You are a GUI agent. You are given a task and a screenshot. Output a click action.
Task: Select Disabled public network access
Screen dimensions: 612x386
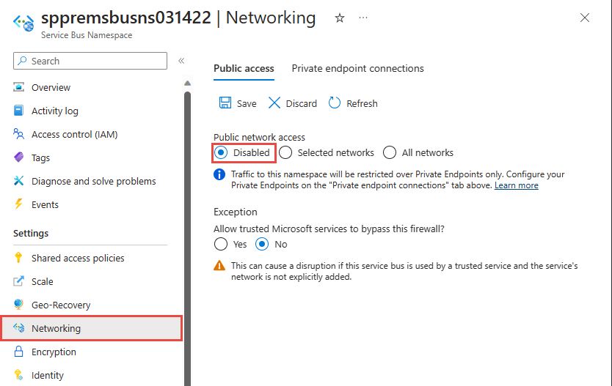(x=221, y=152)
